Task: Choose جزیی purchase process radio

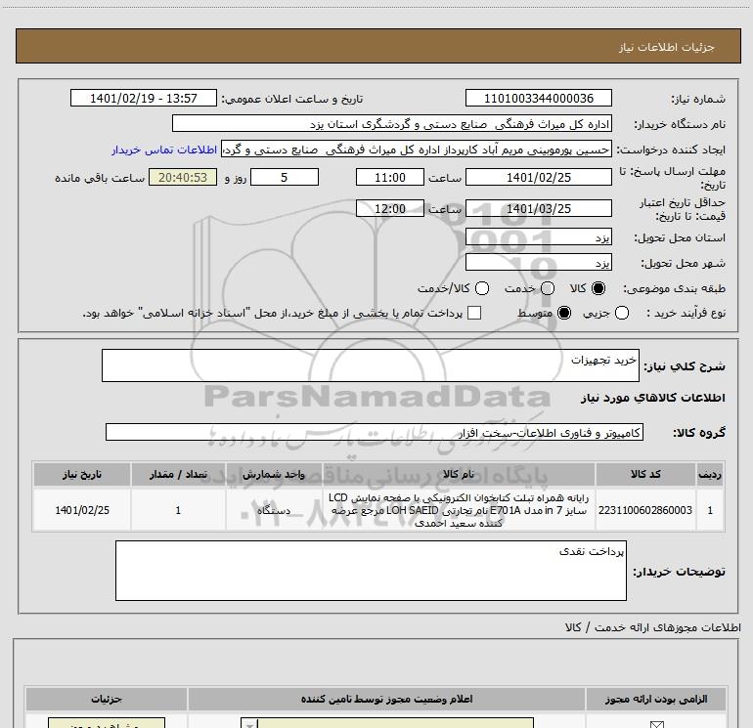Action: (621, 313)
